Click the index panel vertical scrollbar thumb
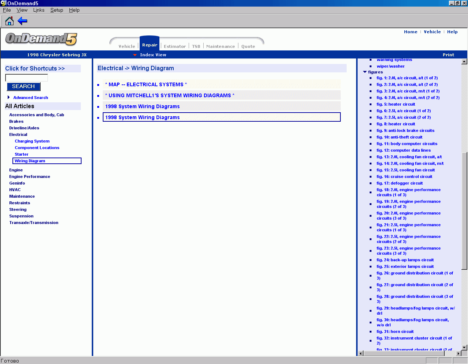This screenshot has height=364, width=468. point(464,211)
